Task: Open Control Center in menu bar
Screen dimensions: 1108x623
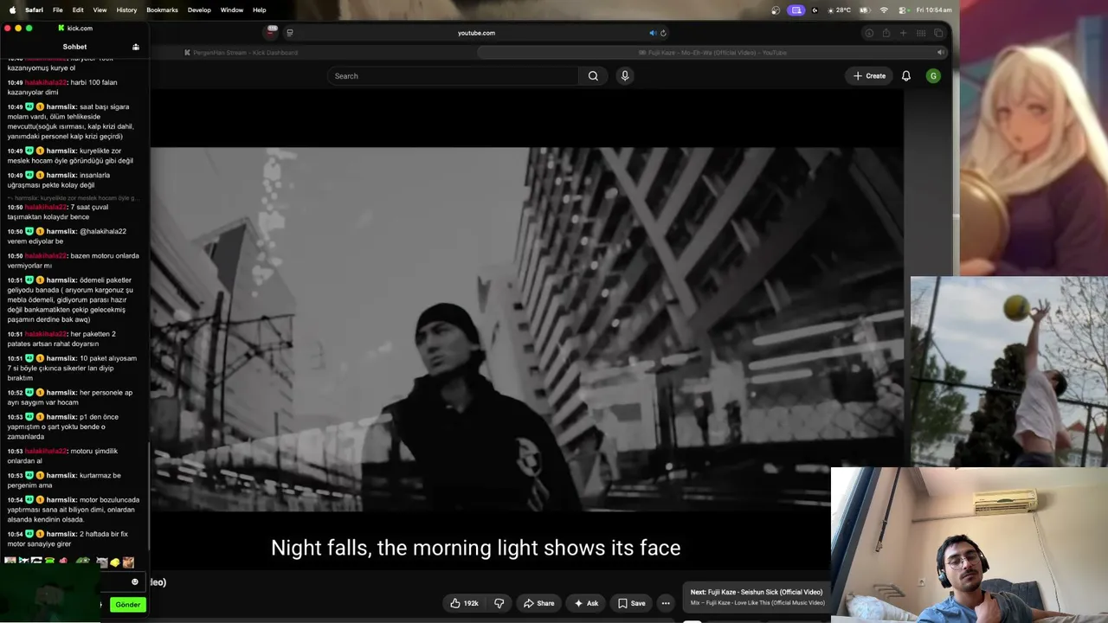Action: tap(903, 10)
